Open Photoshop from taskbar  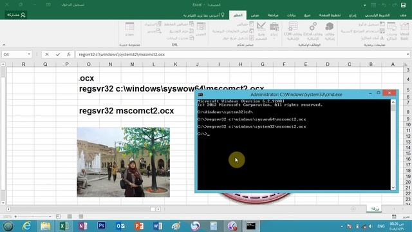[102, 226]
